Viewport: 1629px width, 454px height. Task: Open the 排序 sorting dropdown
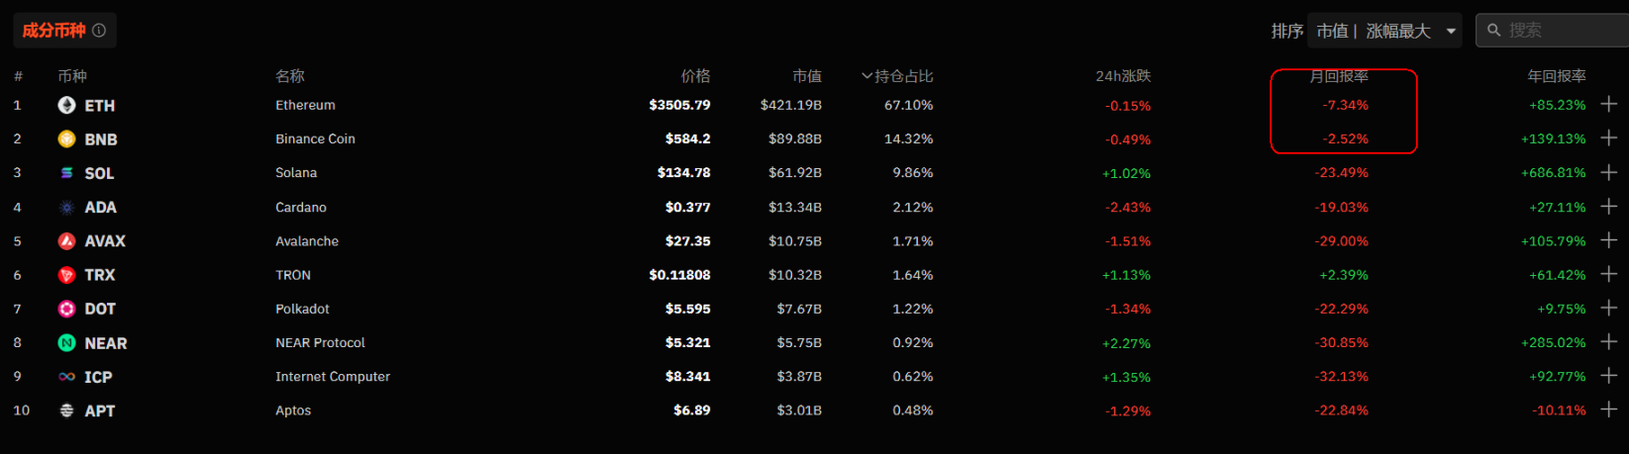(x=1384, y=31)
